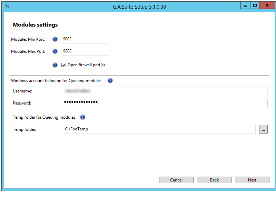Cancel the setup wizard
This screenshot has width=276, height=207.
(x=176, y=180)
